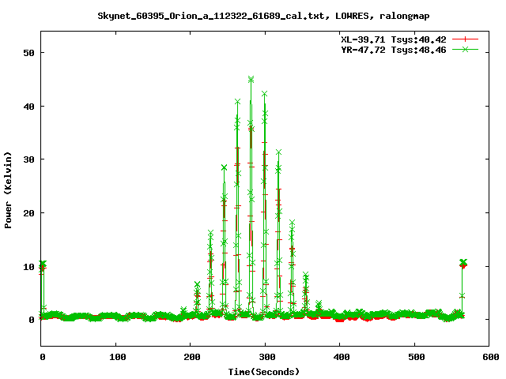Click the x-axis tick label 200
The width and height of the screenshot is (506, 379).
tap(192, 357)
